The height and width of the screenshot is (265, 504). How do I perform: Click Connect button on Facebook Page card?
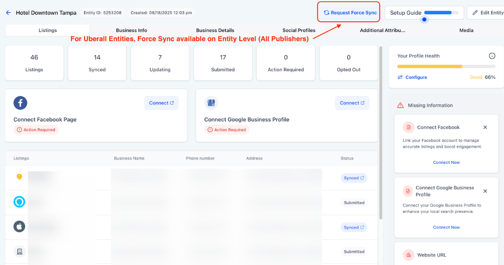tap(161, 103)
